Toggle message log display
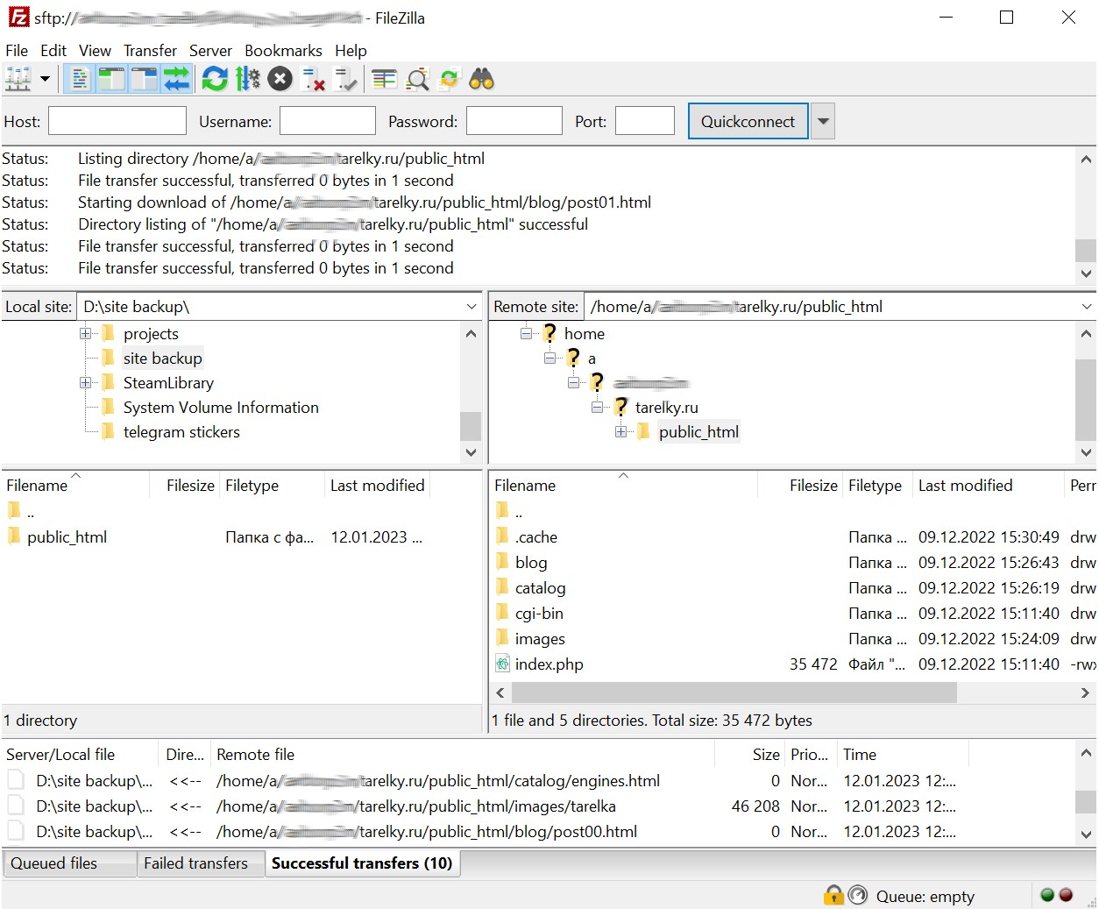 coord(80,80)
